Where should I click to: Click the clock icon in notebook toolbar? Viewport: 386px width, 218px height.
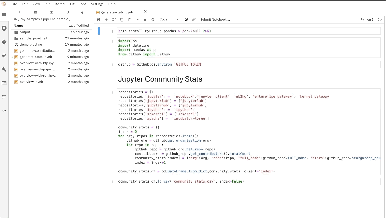click(186, 19)
